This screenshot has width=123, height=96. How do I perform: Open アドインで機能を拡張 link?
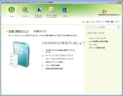coord(97,48)
